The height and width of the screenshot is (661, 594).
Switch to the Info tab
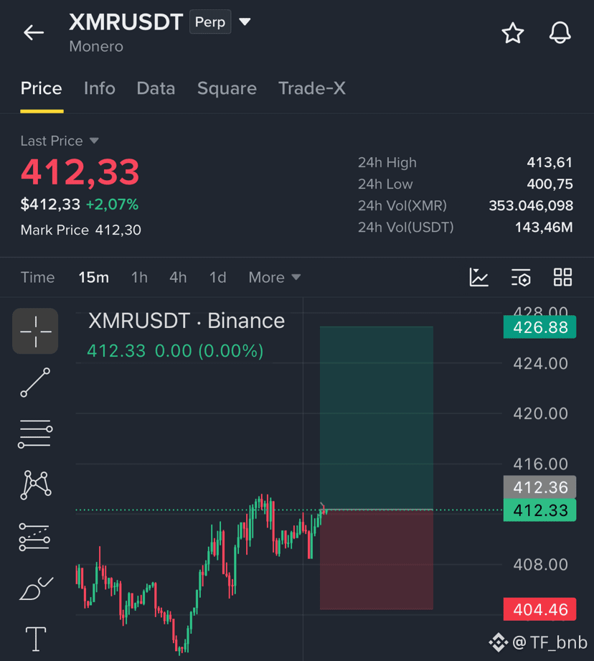coord(100,88)
